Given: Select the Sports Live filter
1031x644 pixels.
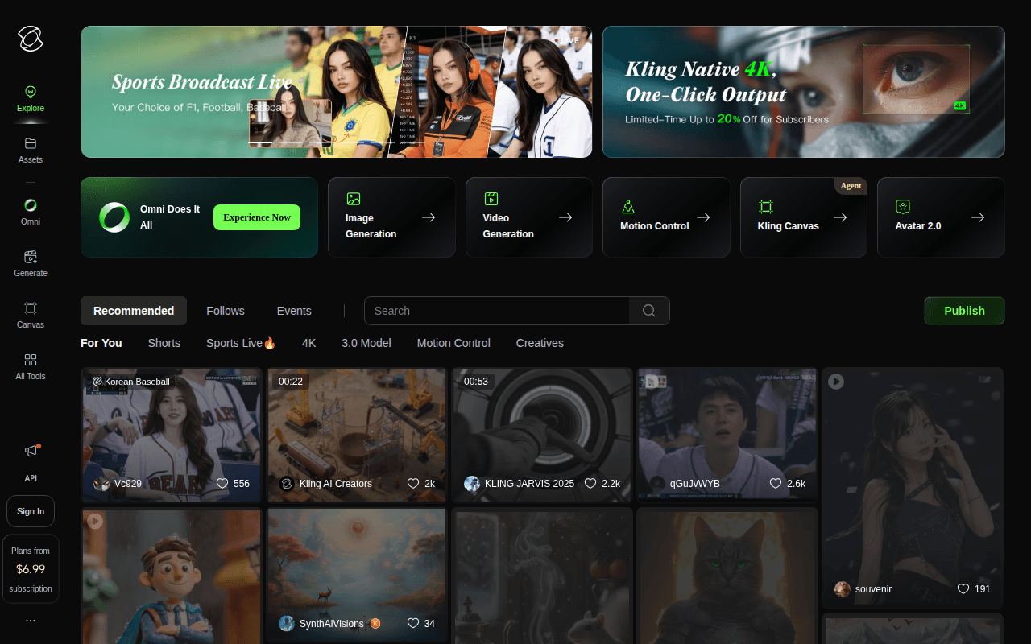Looking at the screenshot, I should point(241,343).
